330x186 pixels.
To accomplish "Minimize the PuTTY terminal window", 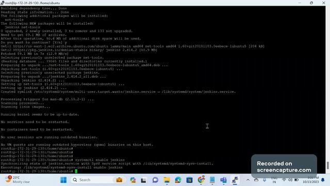I will coord(300,3).
